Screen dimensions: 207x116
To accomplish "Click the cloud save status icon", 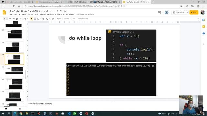I will click(x=65, y=11).
